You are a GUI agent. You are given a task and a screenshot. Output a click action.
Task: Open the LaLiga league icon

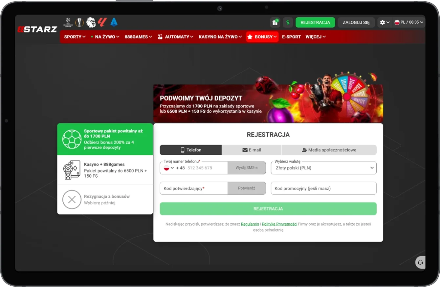click(x=103, y=22)
